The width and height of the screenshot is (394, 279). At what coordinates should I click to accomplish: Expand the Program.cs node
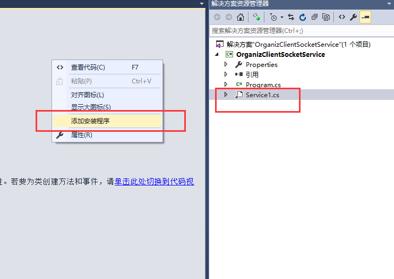(x=226, y=84)
